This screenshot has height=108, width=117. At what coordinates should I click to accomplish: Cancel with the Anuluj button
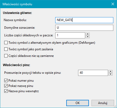point(103,103)
